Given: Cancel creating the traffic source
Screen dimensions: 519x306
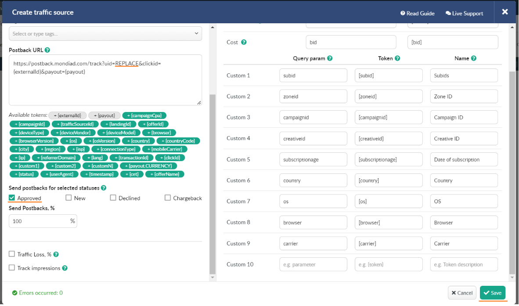Looking at the screenshot, I should [462, 293].
